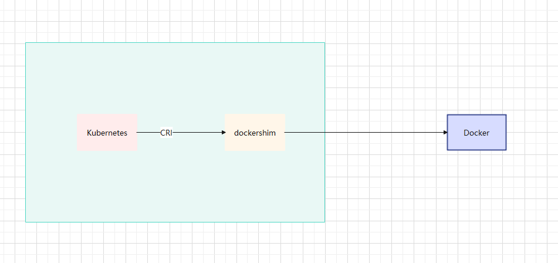Select the arrow from dockershim to Docker
Image resolution: width=558 pixels, height=263 pixels.
tap(366, 133)
